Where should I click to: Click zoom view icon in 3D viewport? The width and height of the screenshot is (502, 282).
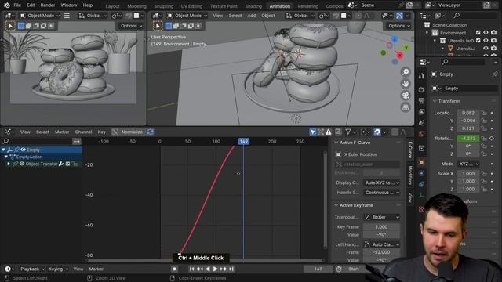(406, 72)
